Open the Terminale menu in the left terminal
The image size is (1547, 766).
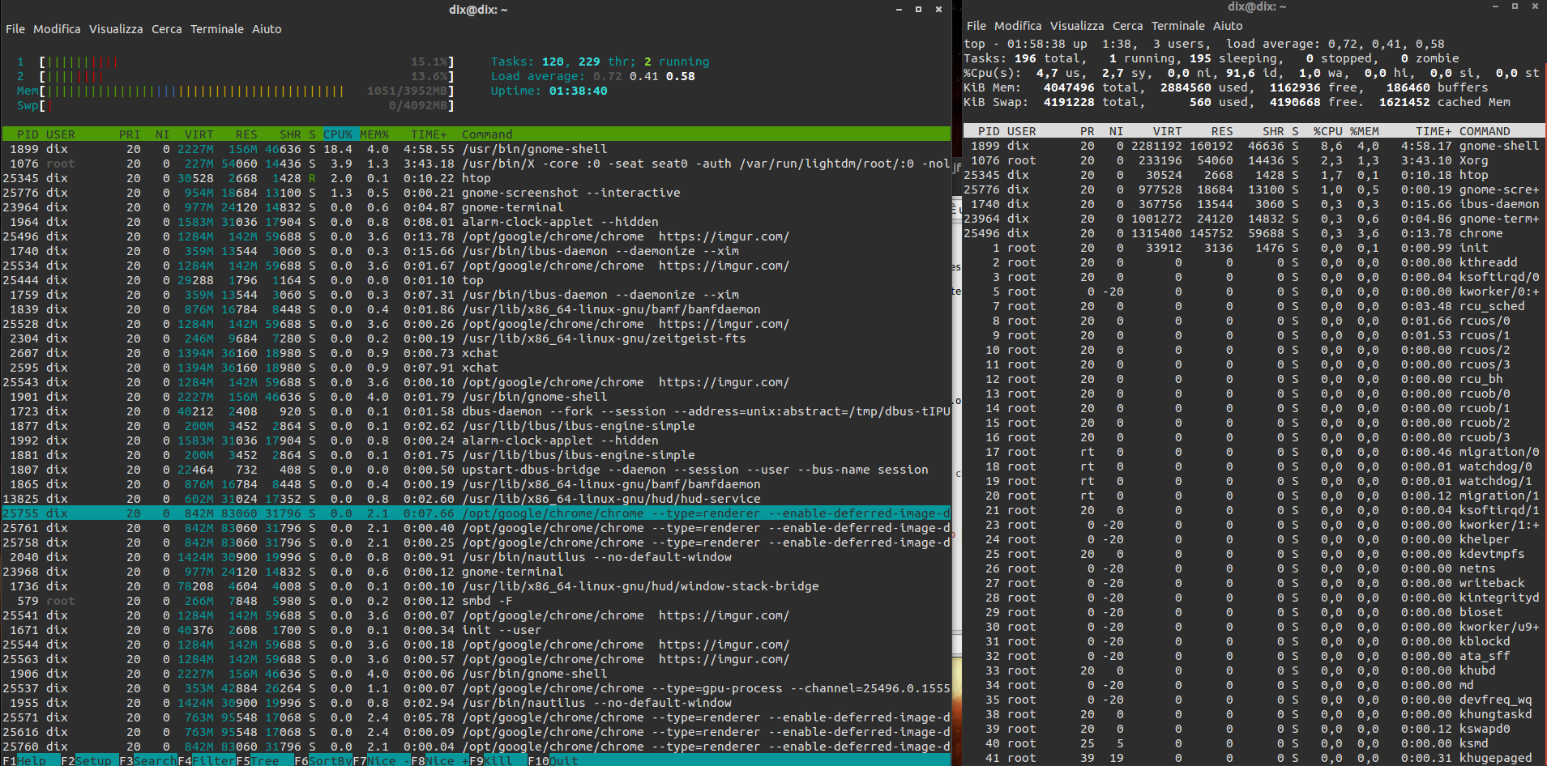(x=216, y=29)
